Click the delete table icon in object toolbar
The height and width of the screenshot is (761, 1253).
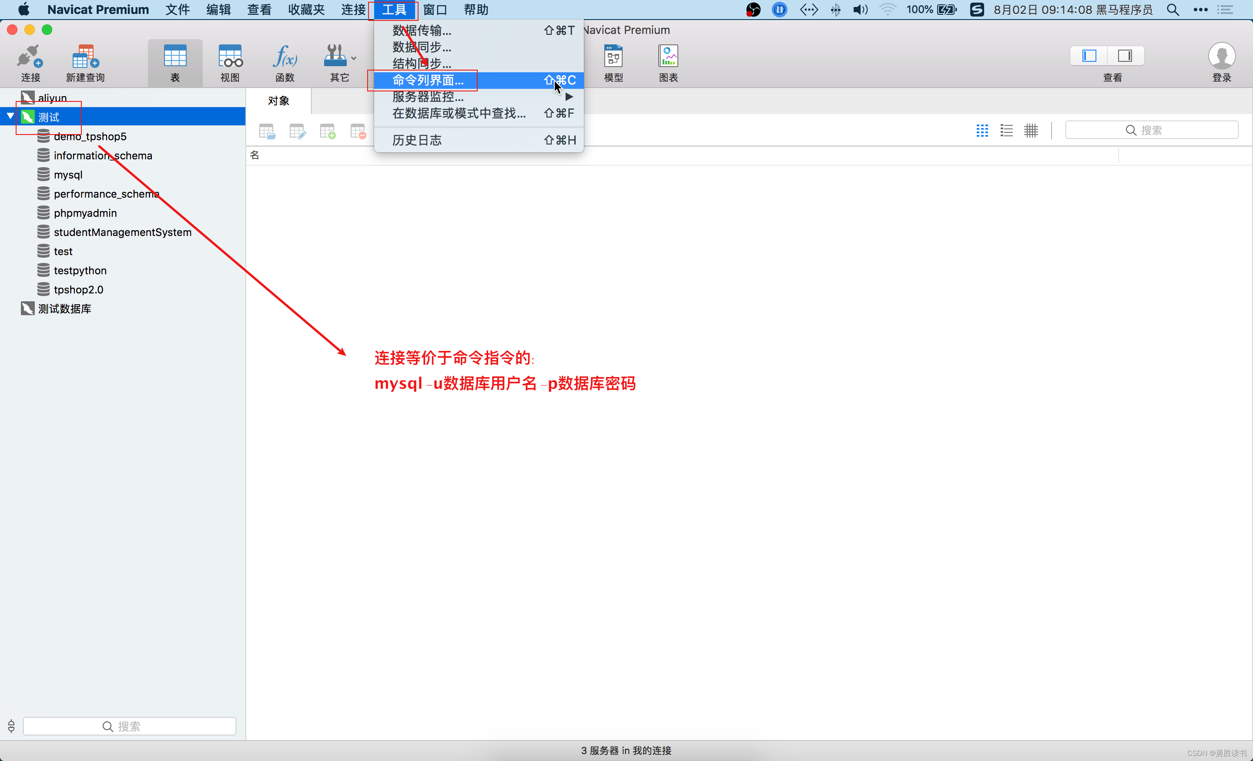tap(358, 132)
